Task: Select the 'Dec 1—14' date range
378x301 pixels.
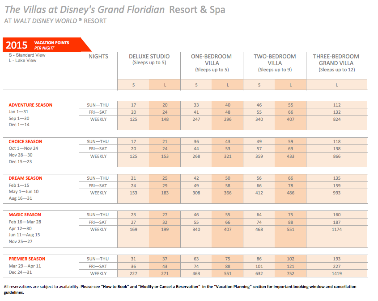Action: pyautogui.click(x=19, y=125)
